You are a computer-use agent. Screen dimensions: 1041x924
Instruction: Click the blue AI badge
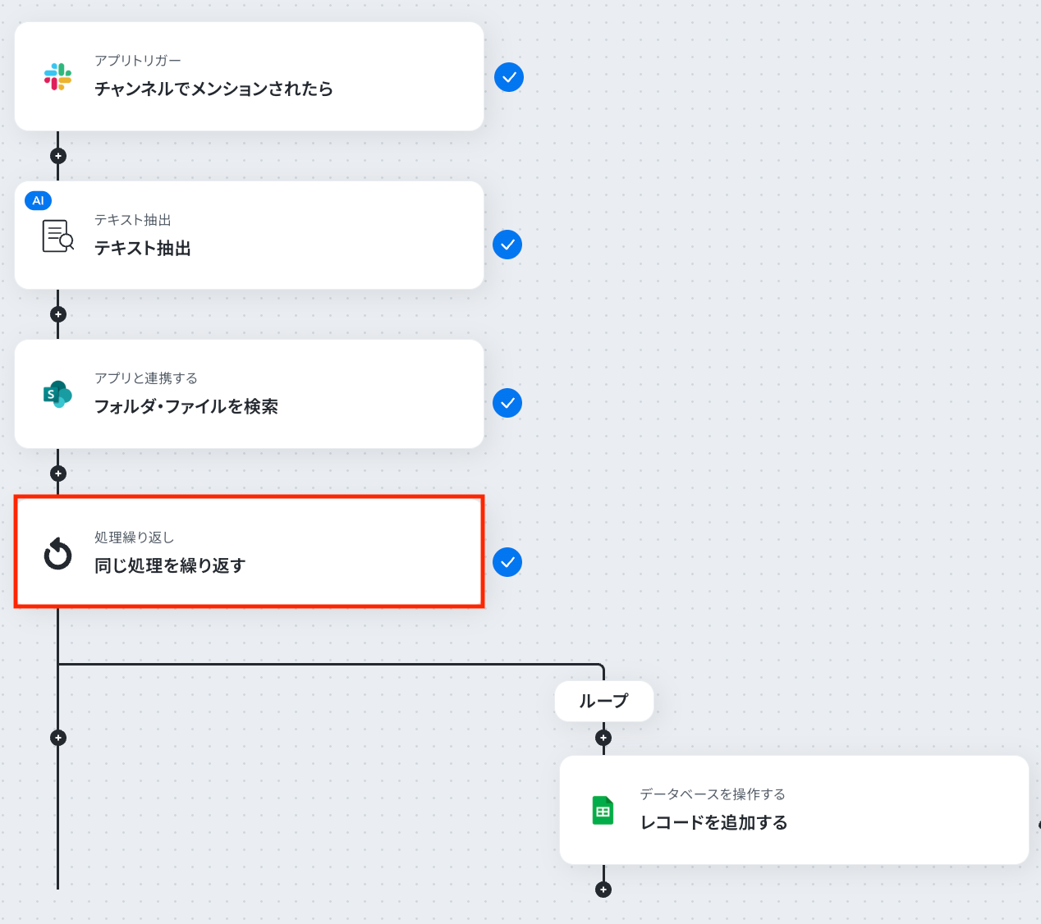coord(38,200)
